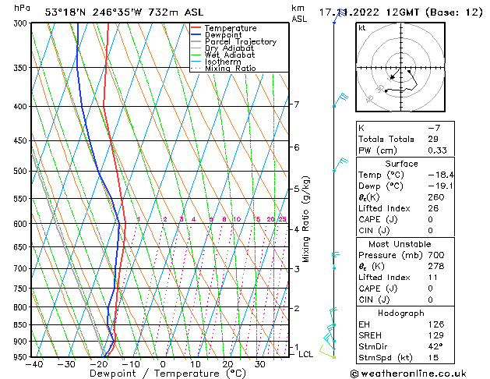
Task: Select the Parcel Trajectory legend entry
Action: 240,42
